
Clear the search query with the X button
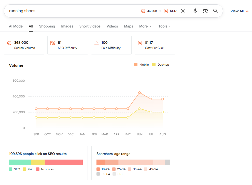(x=183, y=11)
